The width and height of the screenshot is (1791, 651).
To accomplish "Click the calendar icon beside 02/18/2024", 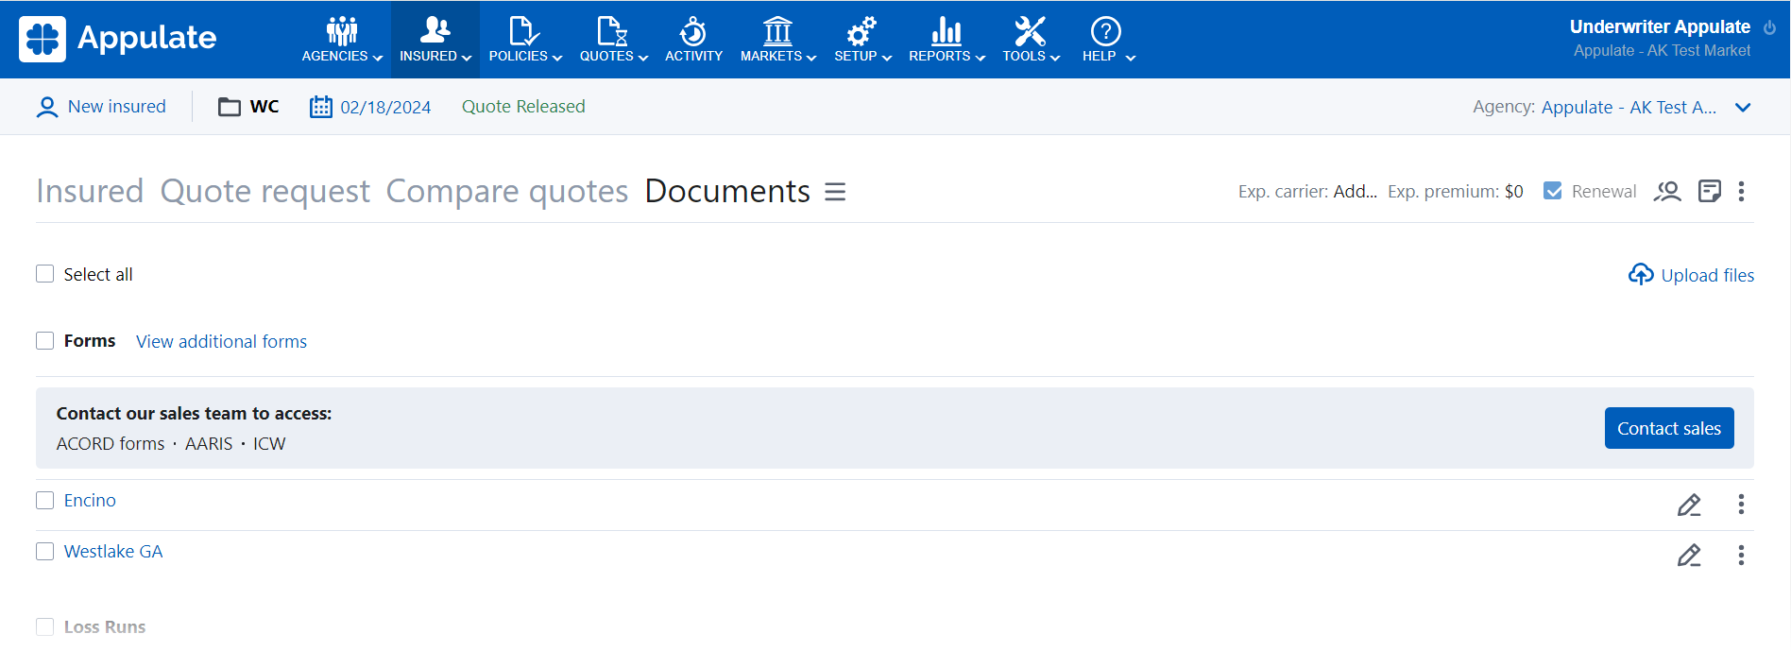I will click(321, 107).
